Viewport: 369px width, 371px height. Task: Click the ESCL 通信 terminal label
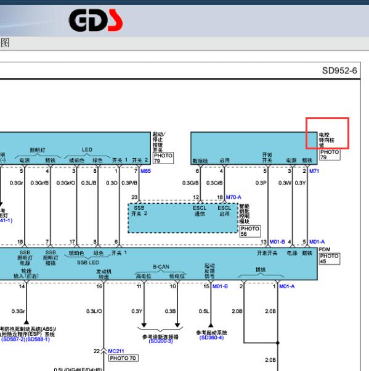coord(200,211)
